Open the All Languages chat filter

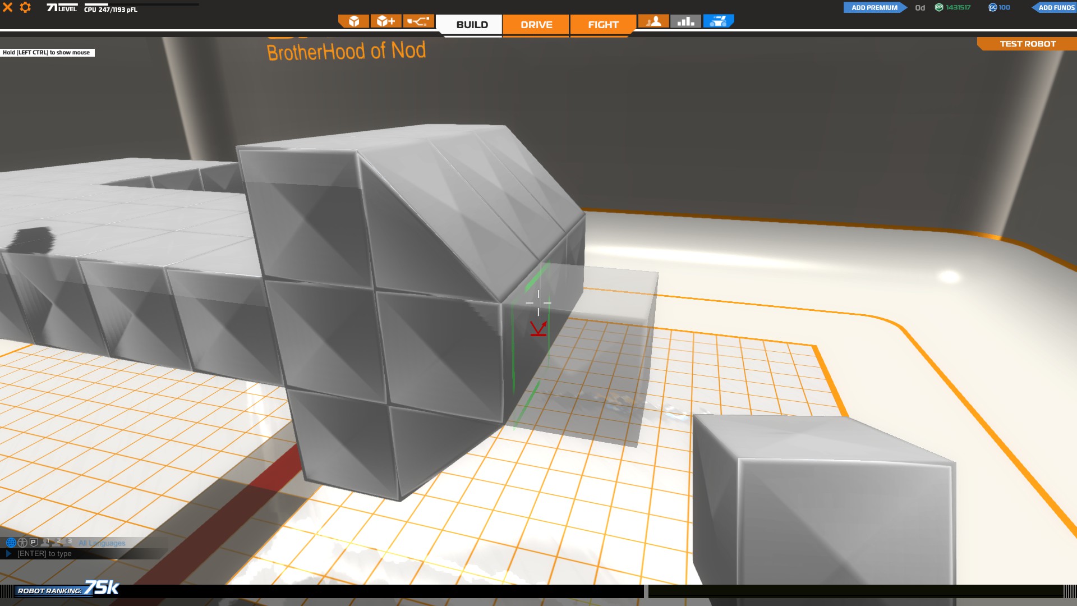click(x=102, y=543)
